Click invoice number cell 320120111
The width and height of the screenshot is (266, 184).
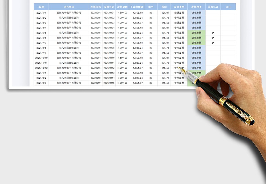coord(109,63)
